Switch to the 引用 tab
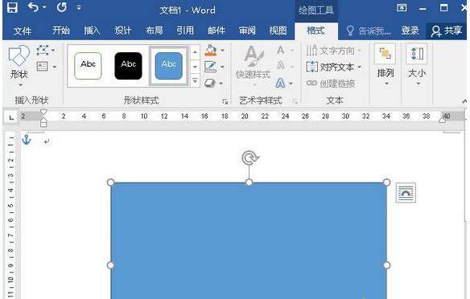The image size is (470, 299). coord(185,31)
